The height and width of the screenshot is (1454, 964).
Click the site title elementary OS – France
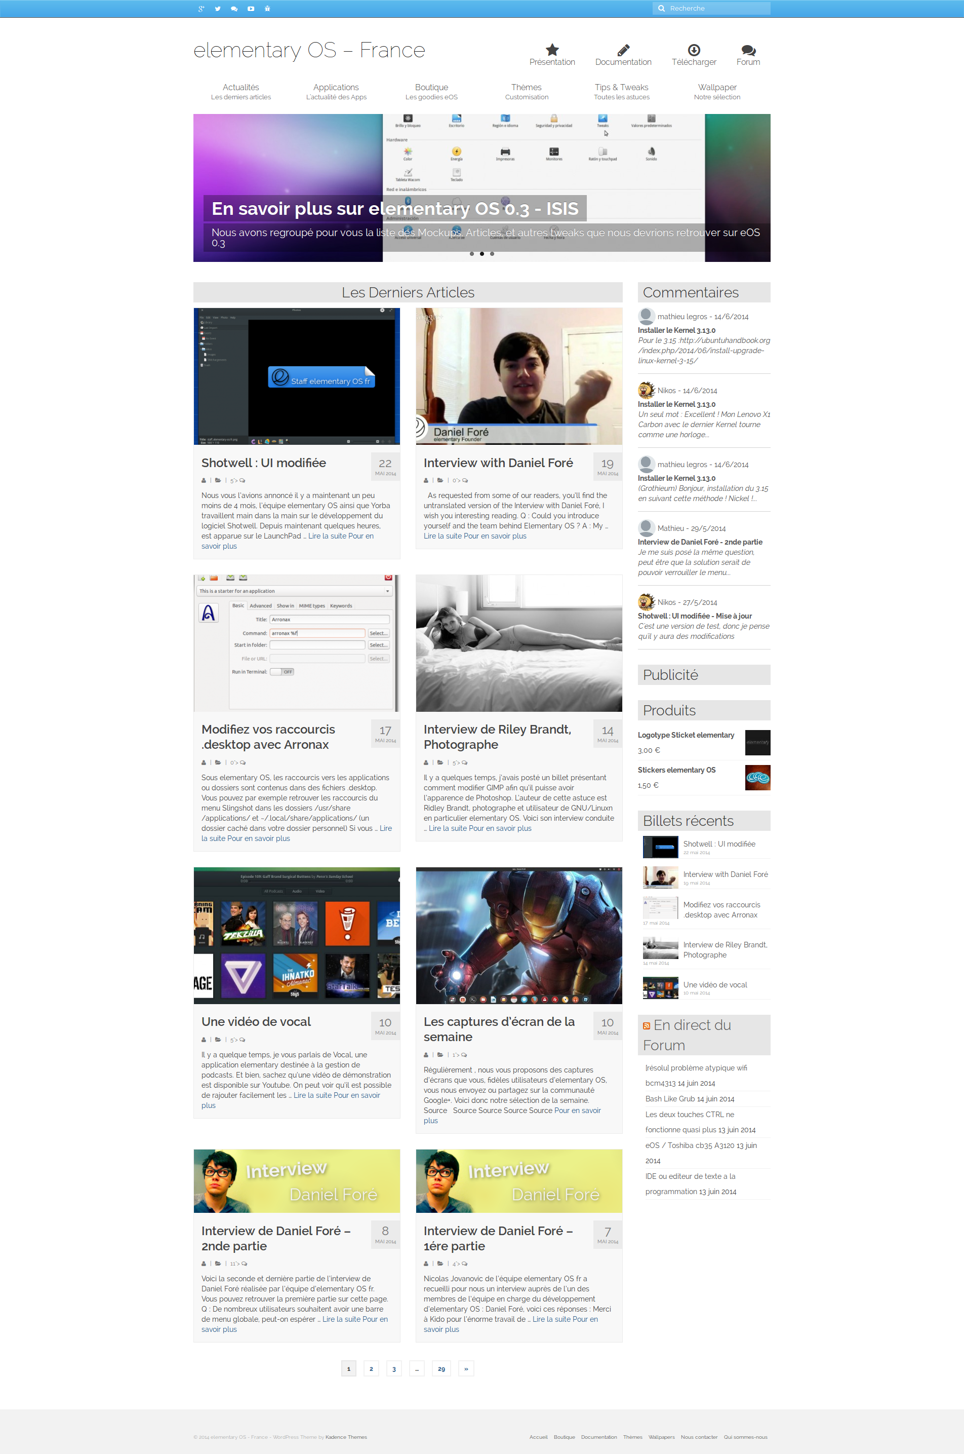[x=309, y=50]
